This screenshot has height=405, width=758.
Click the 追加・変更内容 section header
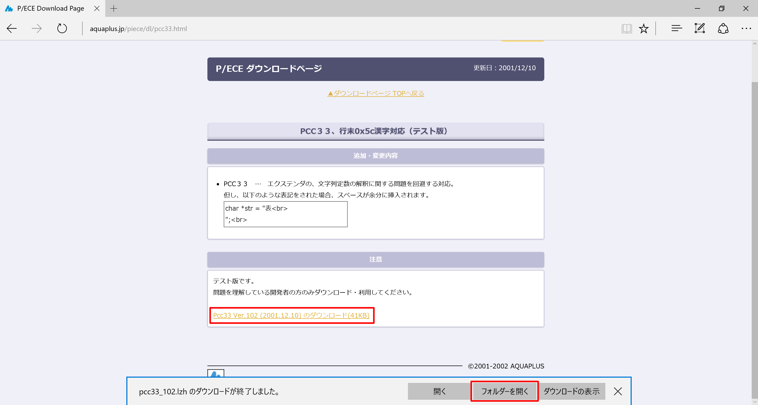coord(376,156)
